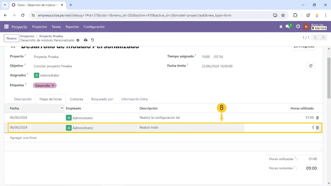
Task: Save the record with the cloud upload icon
Action: tap(85, 40)
